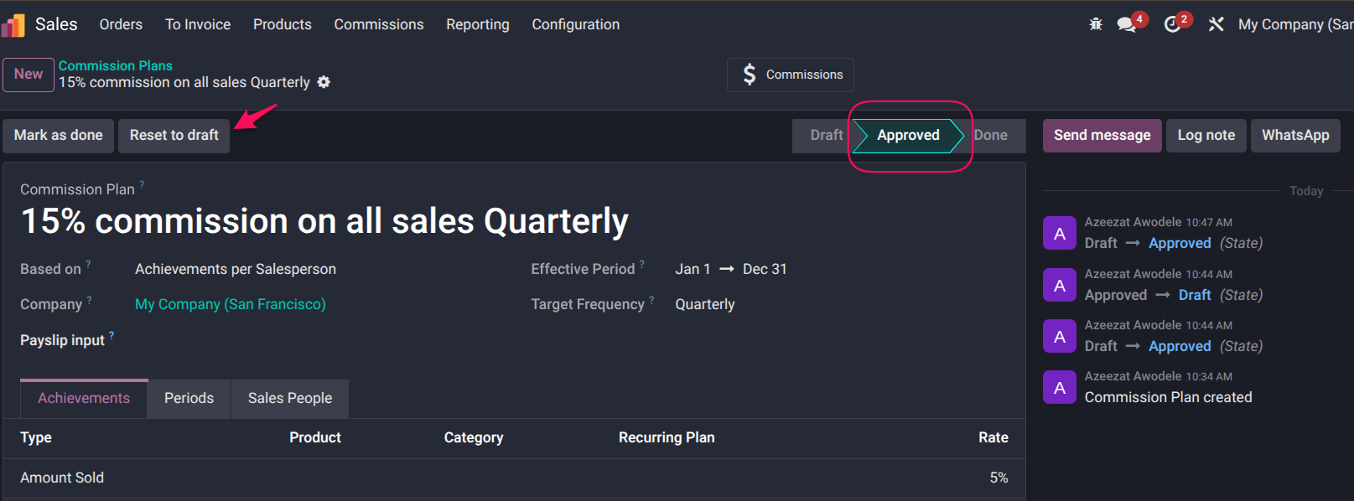The width and height of the screenshot is (1354, 501).
Task: Switch to the Sales People tab
Action: pyautogui.click(x=289, y=398)
